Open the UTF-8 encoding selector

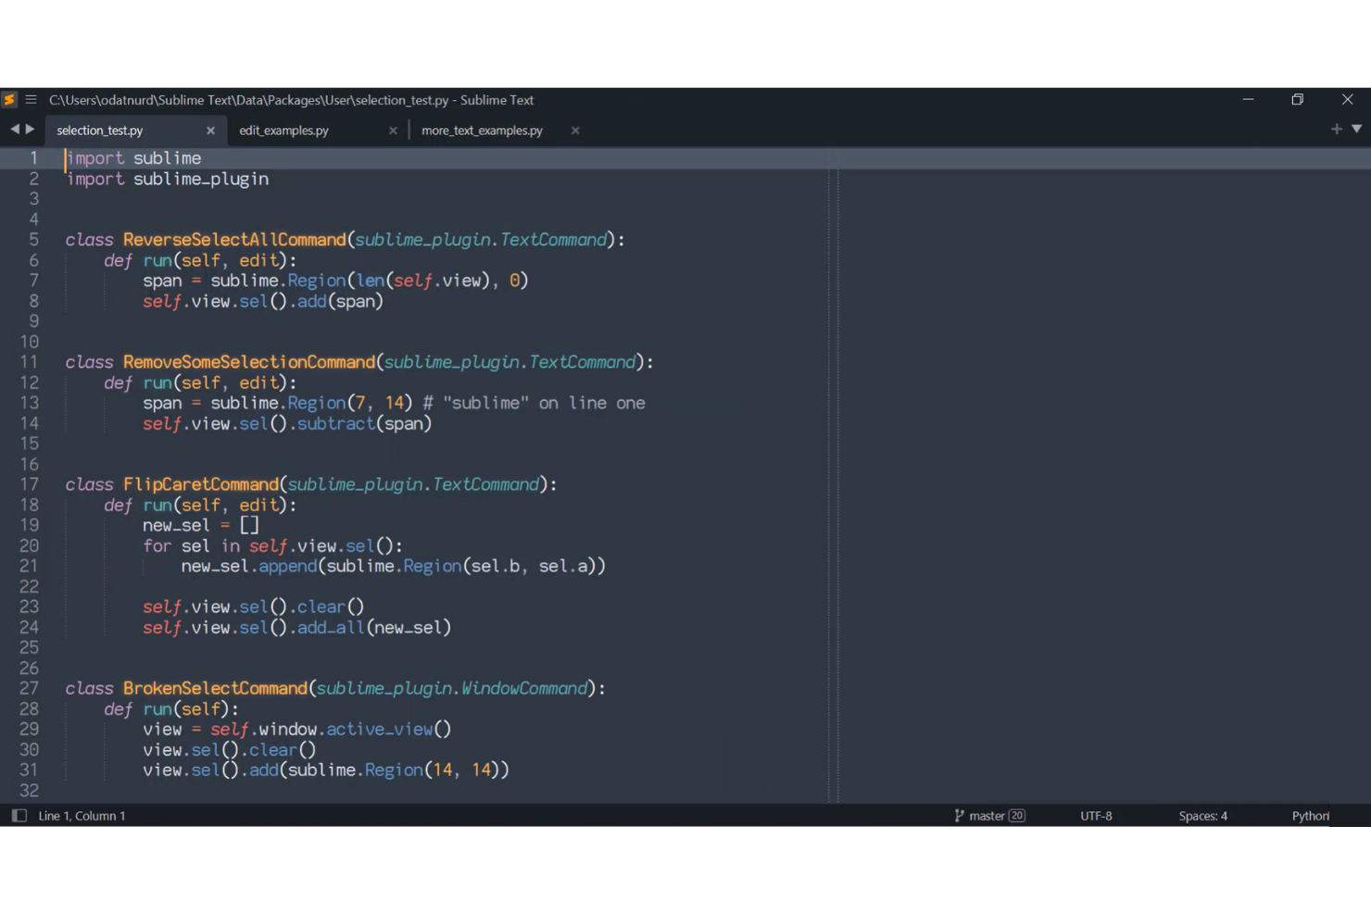[x=1096, y=815]
